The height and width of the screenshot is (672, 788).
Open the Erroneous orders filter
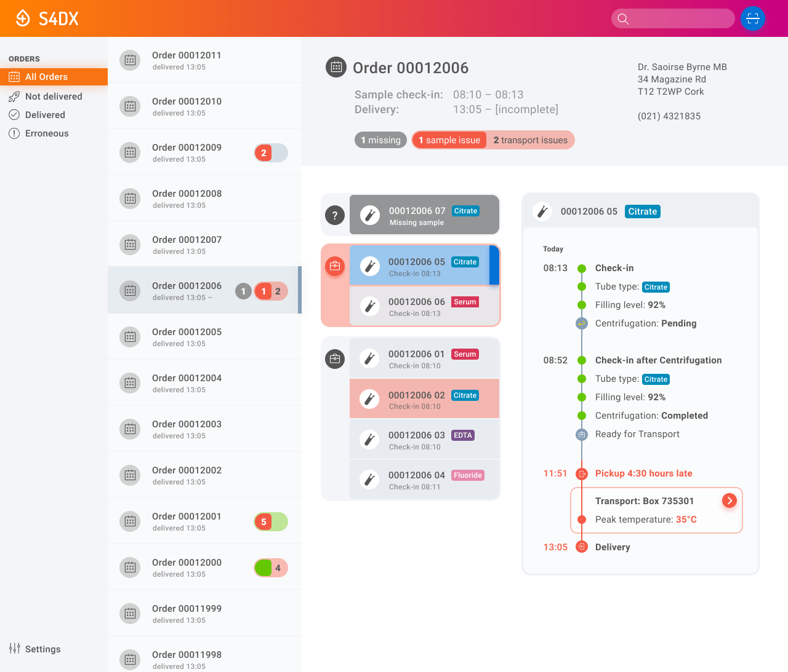pyautogui.click(x=47, y=133)
